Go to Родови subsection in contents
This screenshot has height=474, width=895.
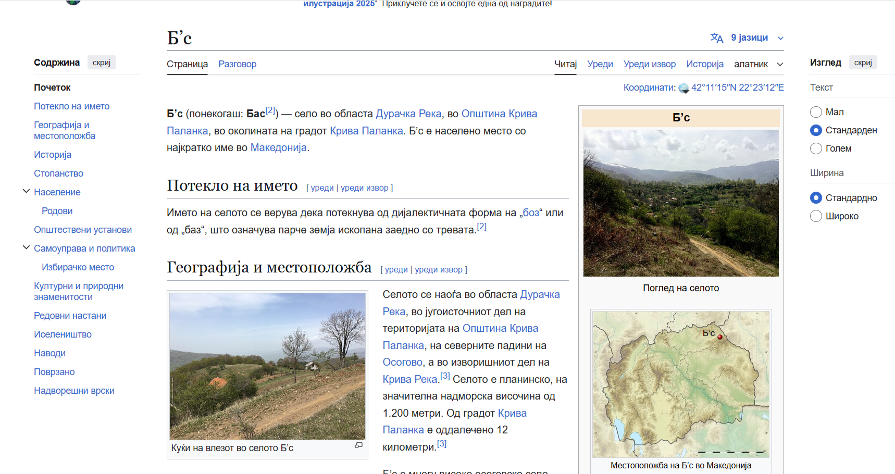coord(57,211)
